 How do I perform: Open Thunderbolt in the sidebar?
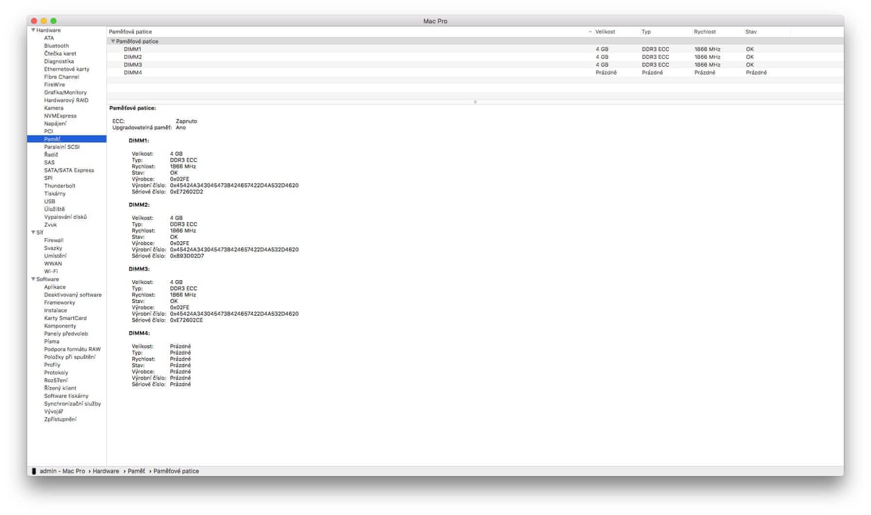click(x=60, y=186)
